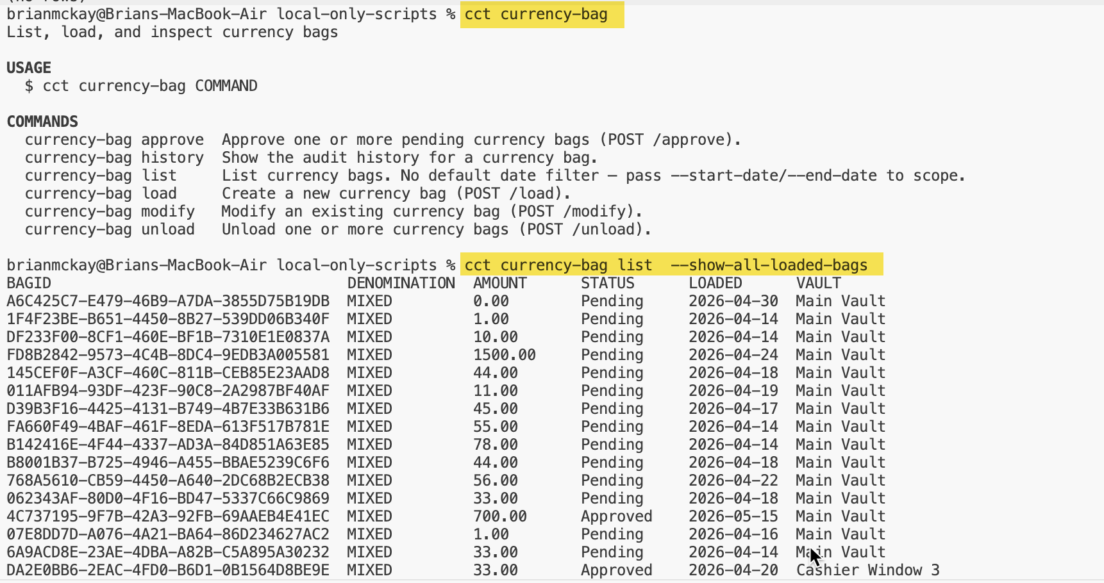Image resolution: width=1104 pixels, height=583 pixels.
Task: Click the 'currency-bag load' command name
Action: tap(101, 193)
